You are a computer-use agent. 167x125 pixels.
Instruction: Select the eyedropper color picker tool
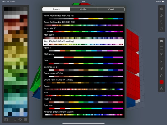coord(162,75)
